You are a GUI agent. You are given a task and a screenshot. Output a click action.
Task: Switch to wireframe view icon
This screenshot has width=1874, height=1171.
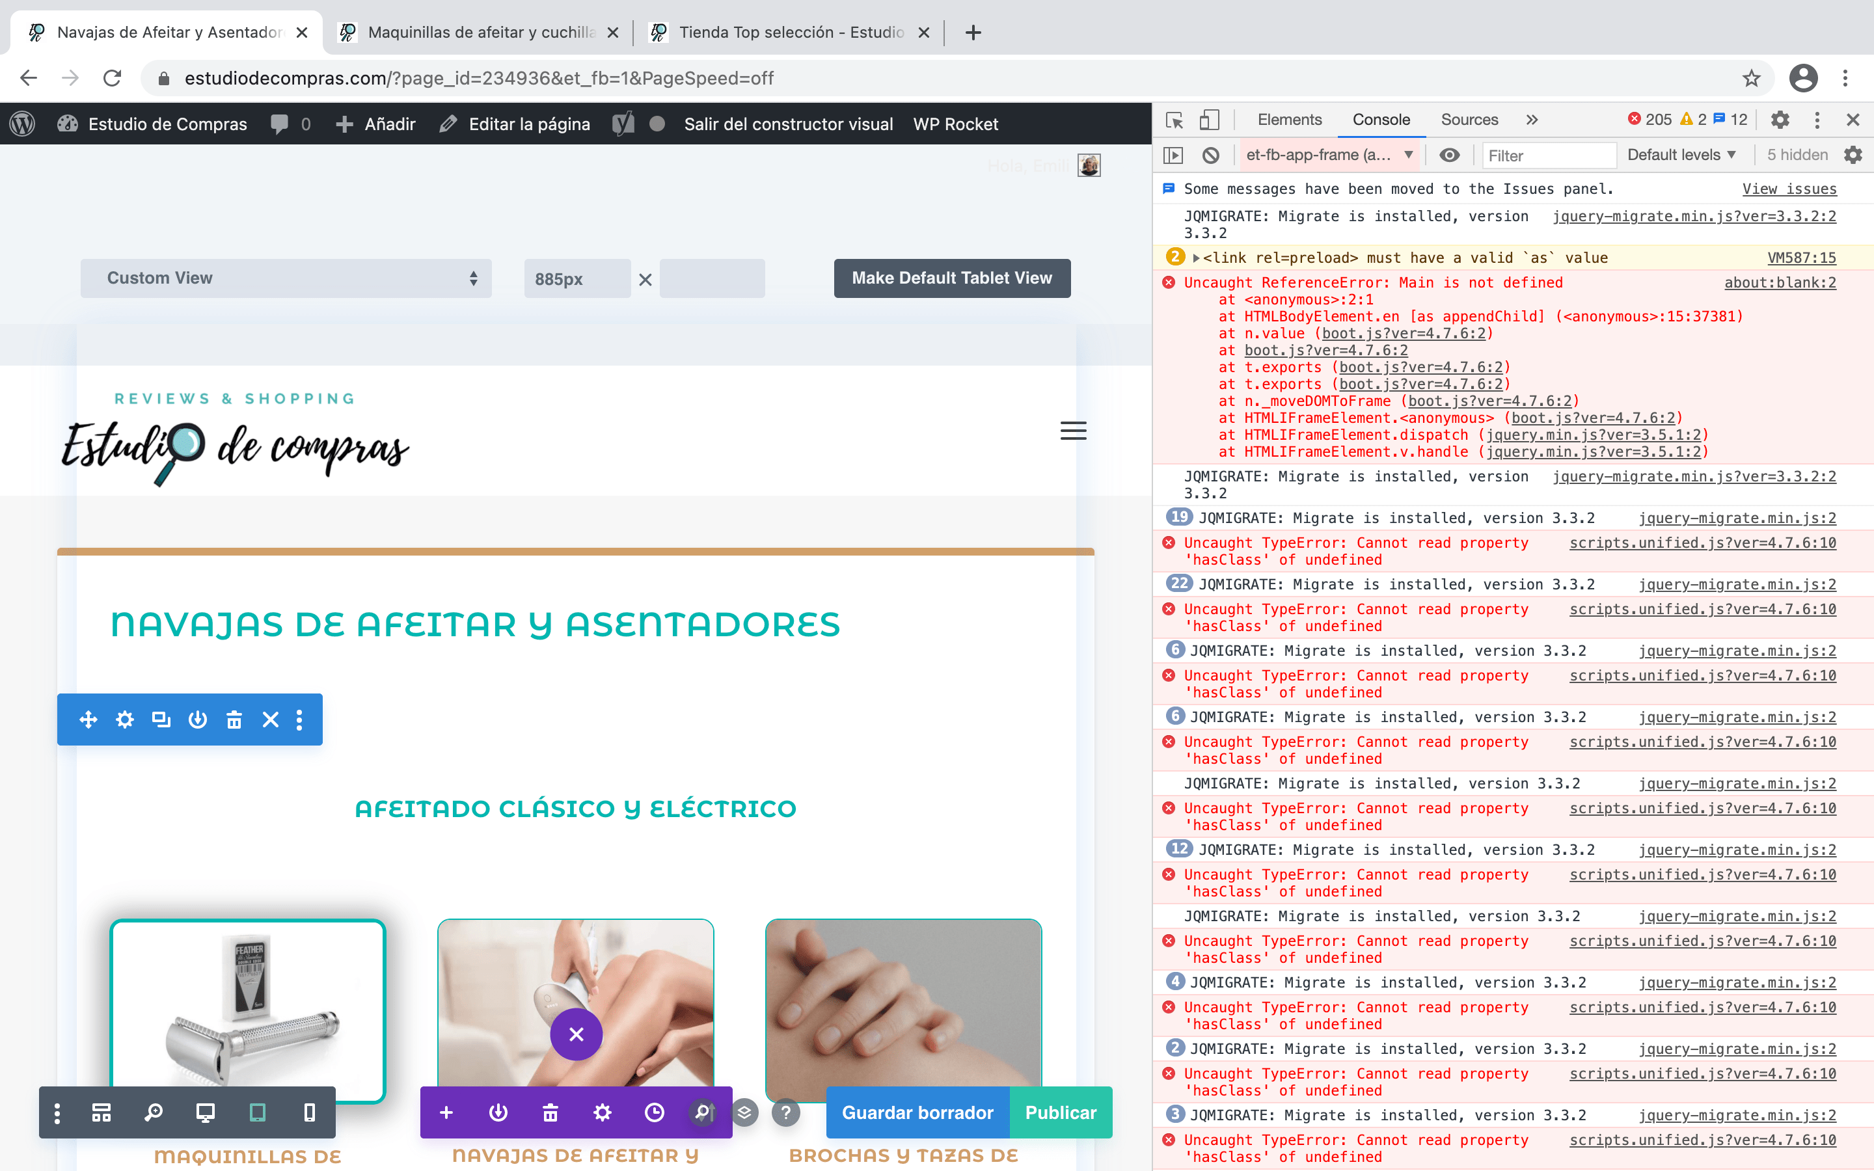click(102, 1113)
